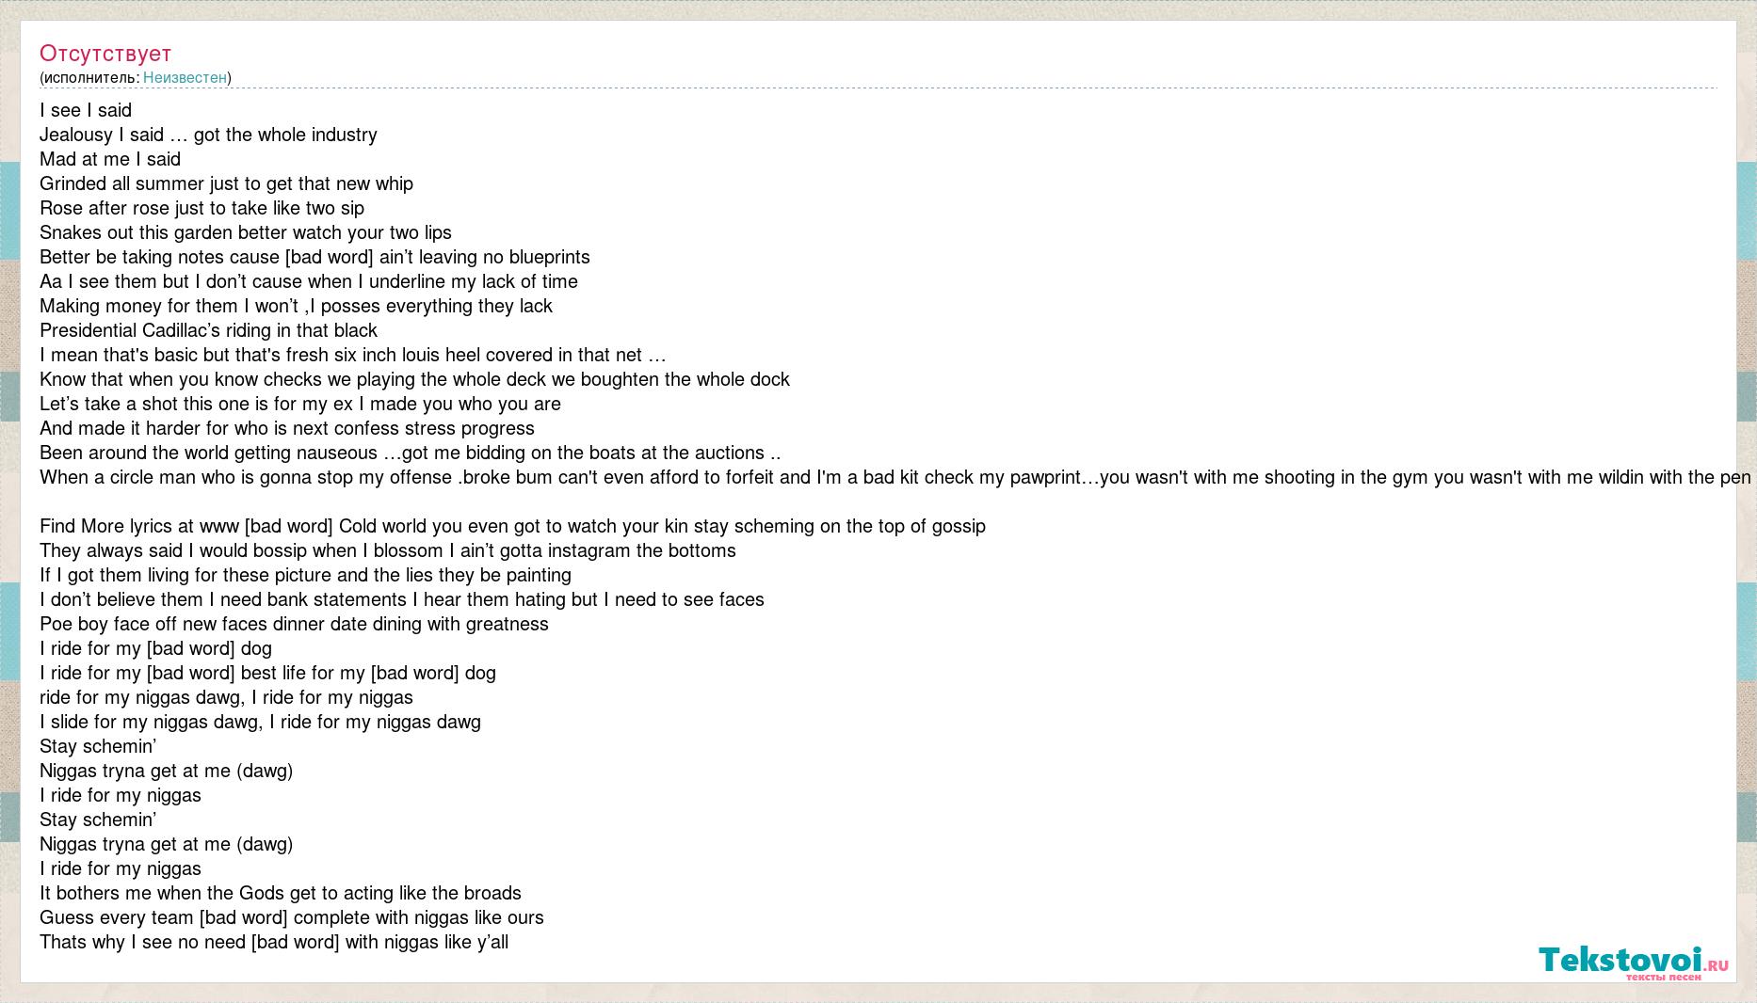Click the Отсутствует song title heading
The image size is (1757, 1003).
(x=105, y=54)
